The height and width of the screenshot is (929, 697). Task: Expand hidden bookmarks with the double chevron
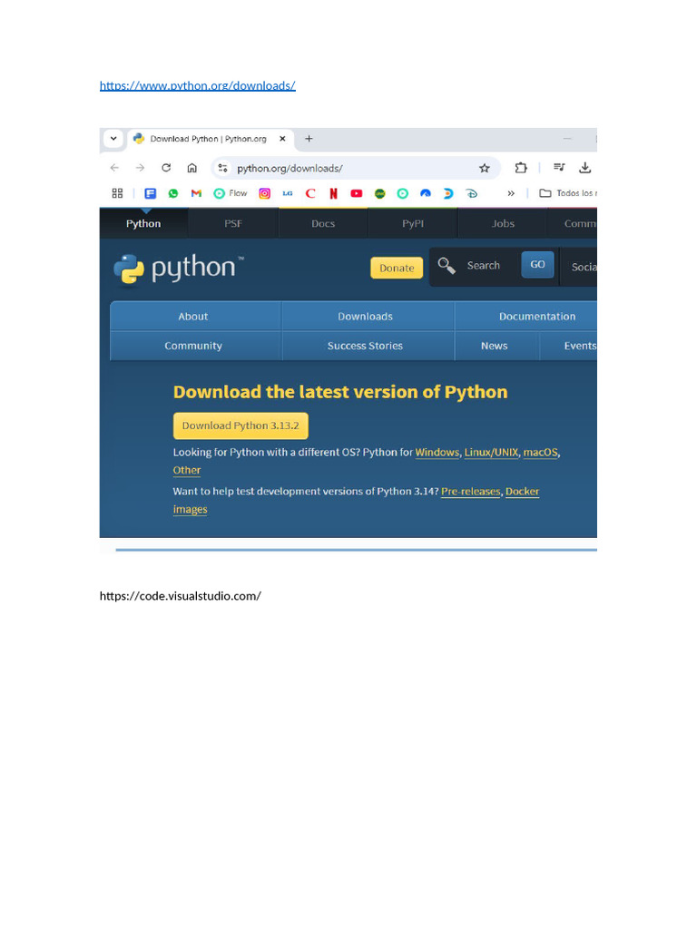pos(511,193)
